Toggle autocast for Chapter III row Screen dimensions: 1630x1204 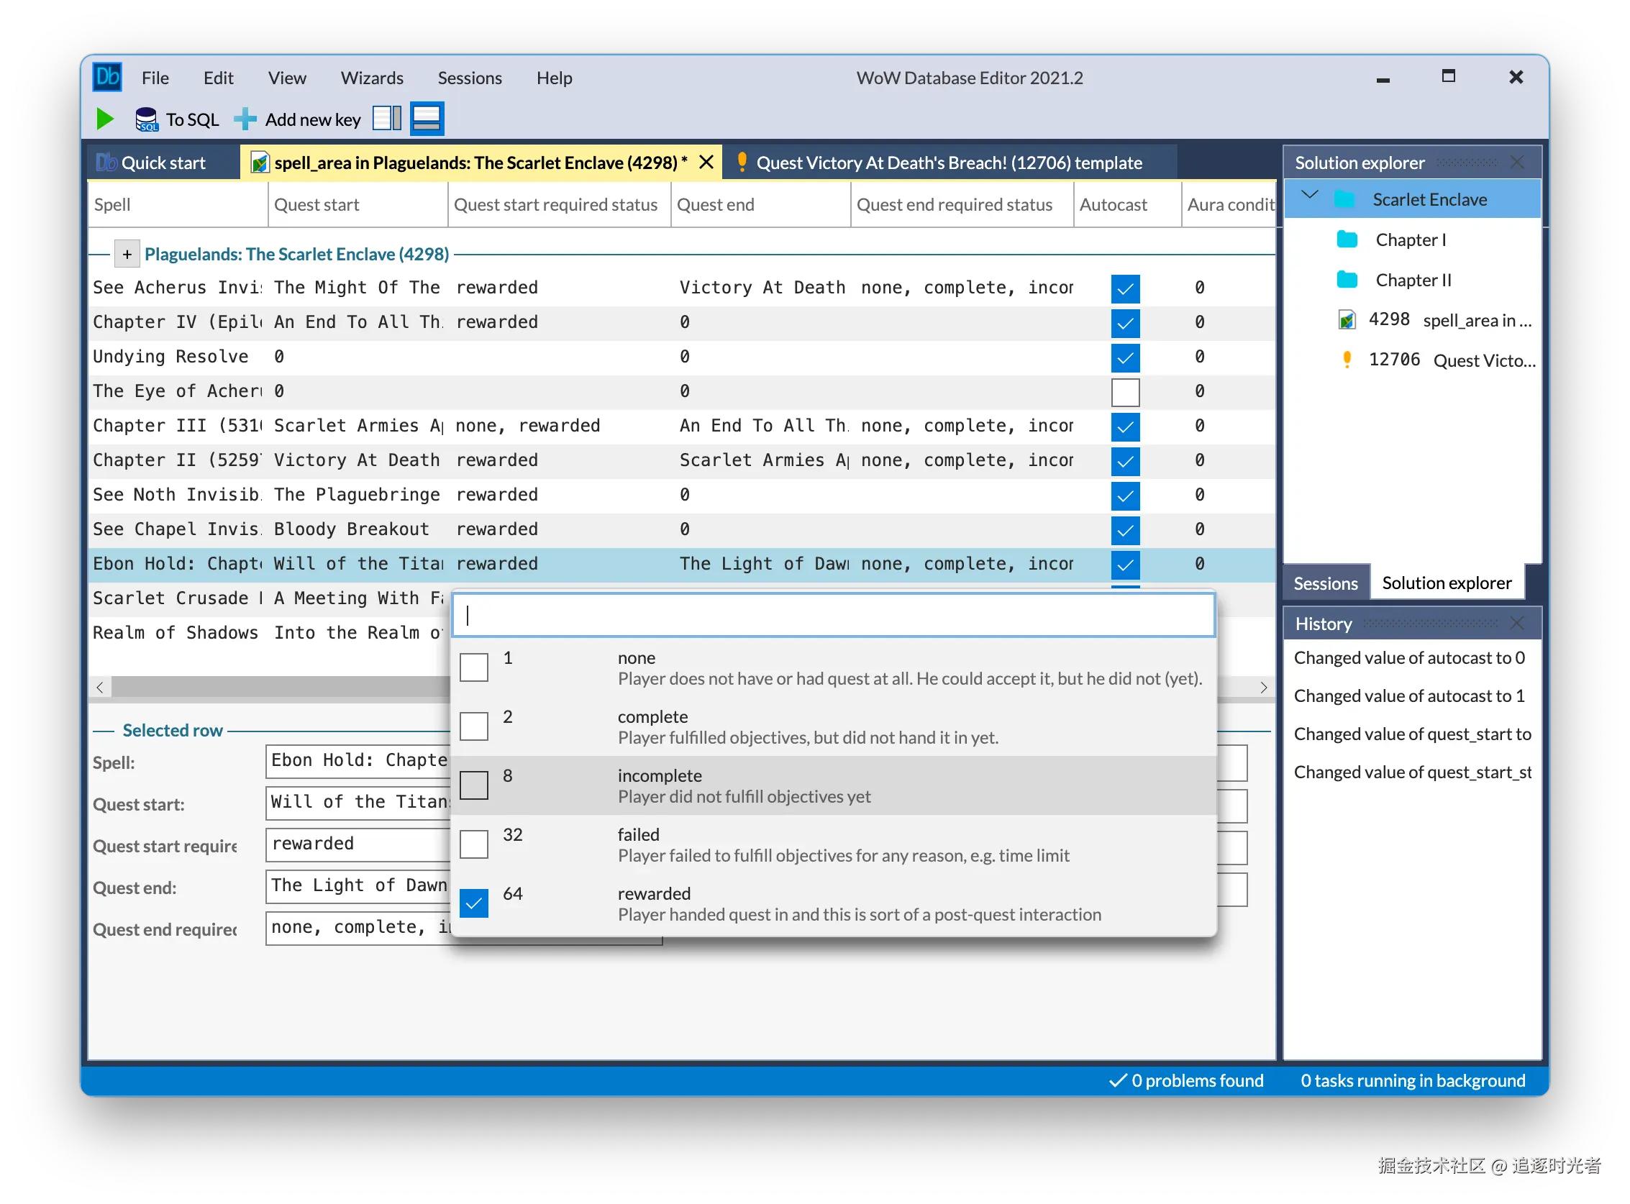1126,427
